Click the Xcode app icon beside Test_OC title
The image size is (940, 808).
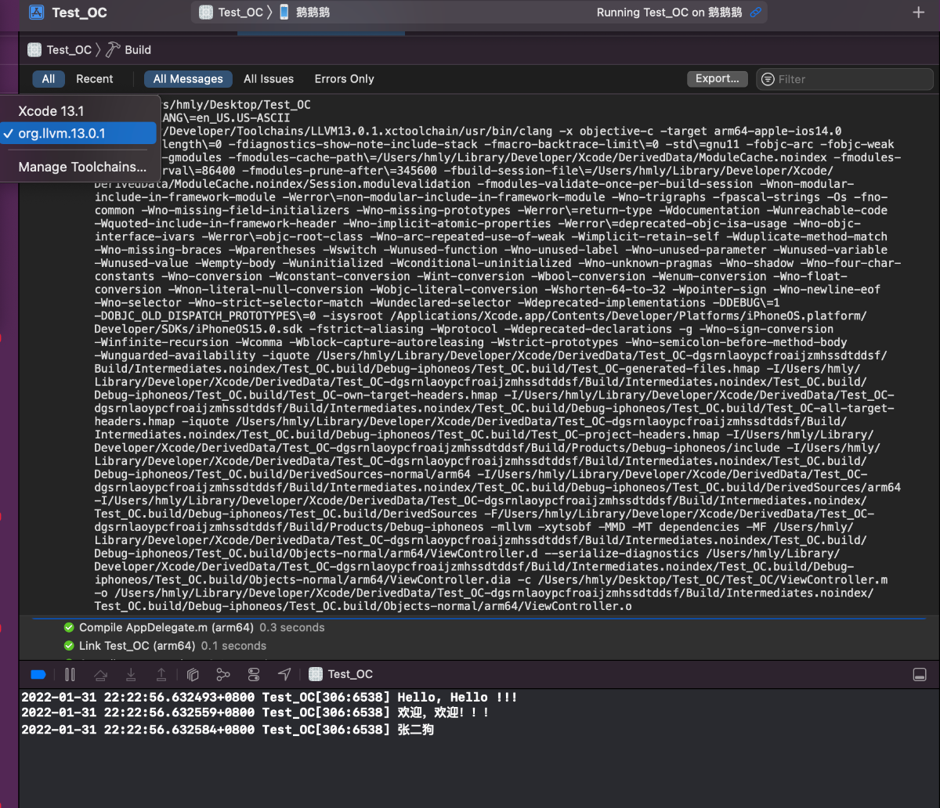(36, 12)
